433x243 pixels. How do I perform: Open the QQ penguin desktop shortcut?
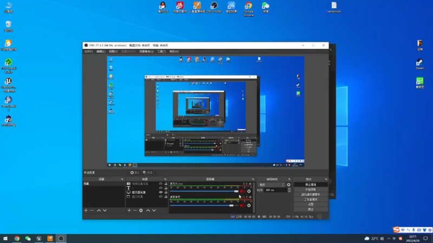[x=163, y=8]
